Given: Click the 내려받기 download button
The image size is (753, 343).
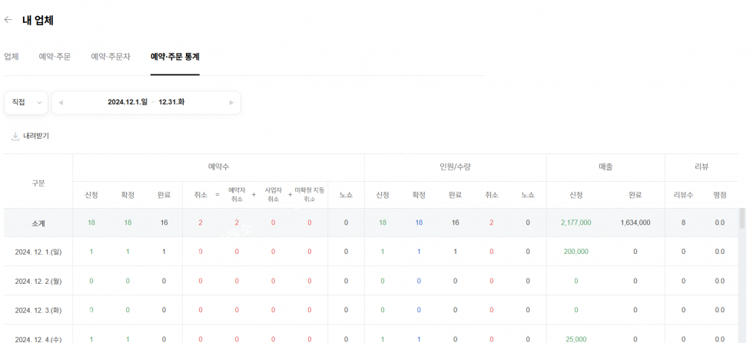Looking at the screenshot, I should coord(35,136).
